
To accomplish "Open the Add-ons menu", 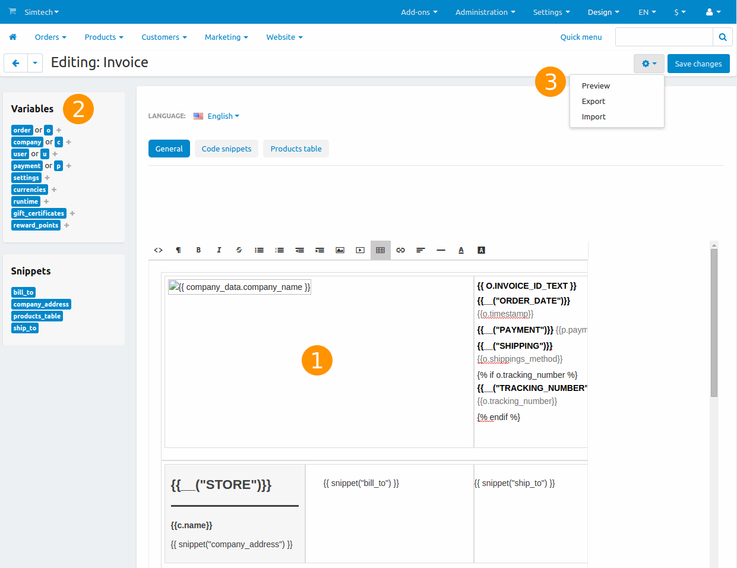I will click(419, 12).
